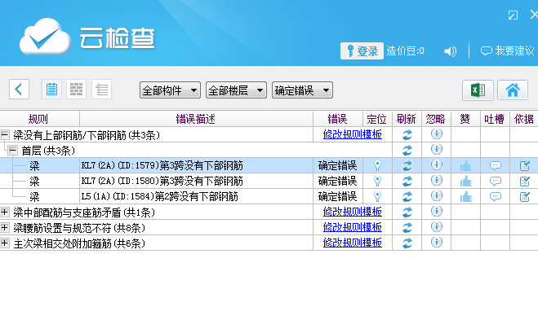Refresh the 梁中部配筋与支座筋矛盾 group
Image resolution: width=538 pixels, height=311 pixels.
[407, 212]
